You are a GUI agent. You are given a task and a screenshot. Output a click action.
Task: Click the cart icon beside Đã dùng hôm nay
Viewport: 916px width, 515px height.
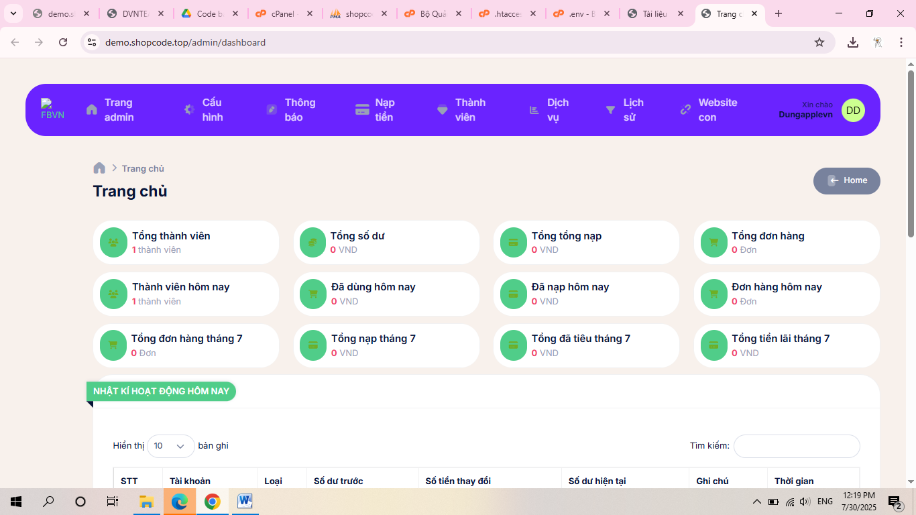click(x=313, y=294)
